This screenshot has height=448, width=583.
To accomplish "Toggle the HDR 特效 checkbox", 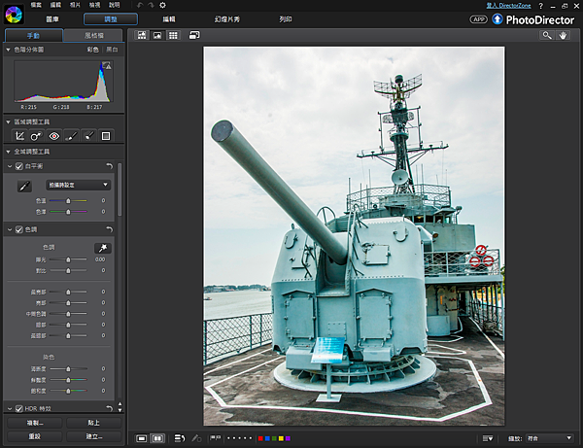I will coord(19,407).
